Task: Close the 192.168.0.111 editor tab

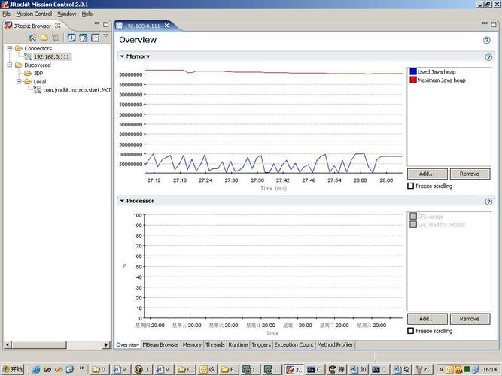Action: tap(167, 26)
